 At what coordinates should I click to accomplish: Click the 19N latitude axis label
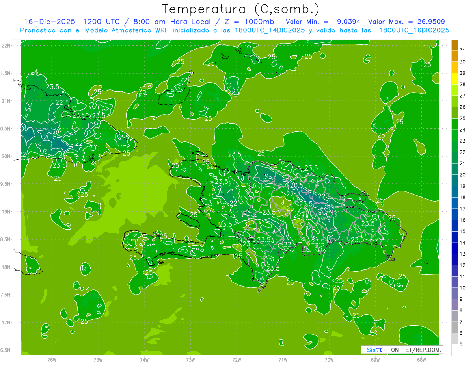point(6,212)
